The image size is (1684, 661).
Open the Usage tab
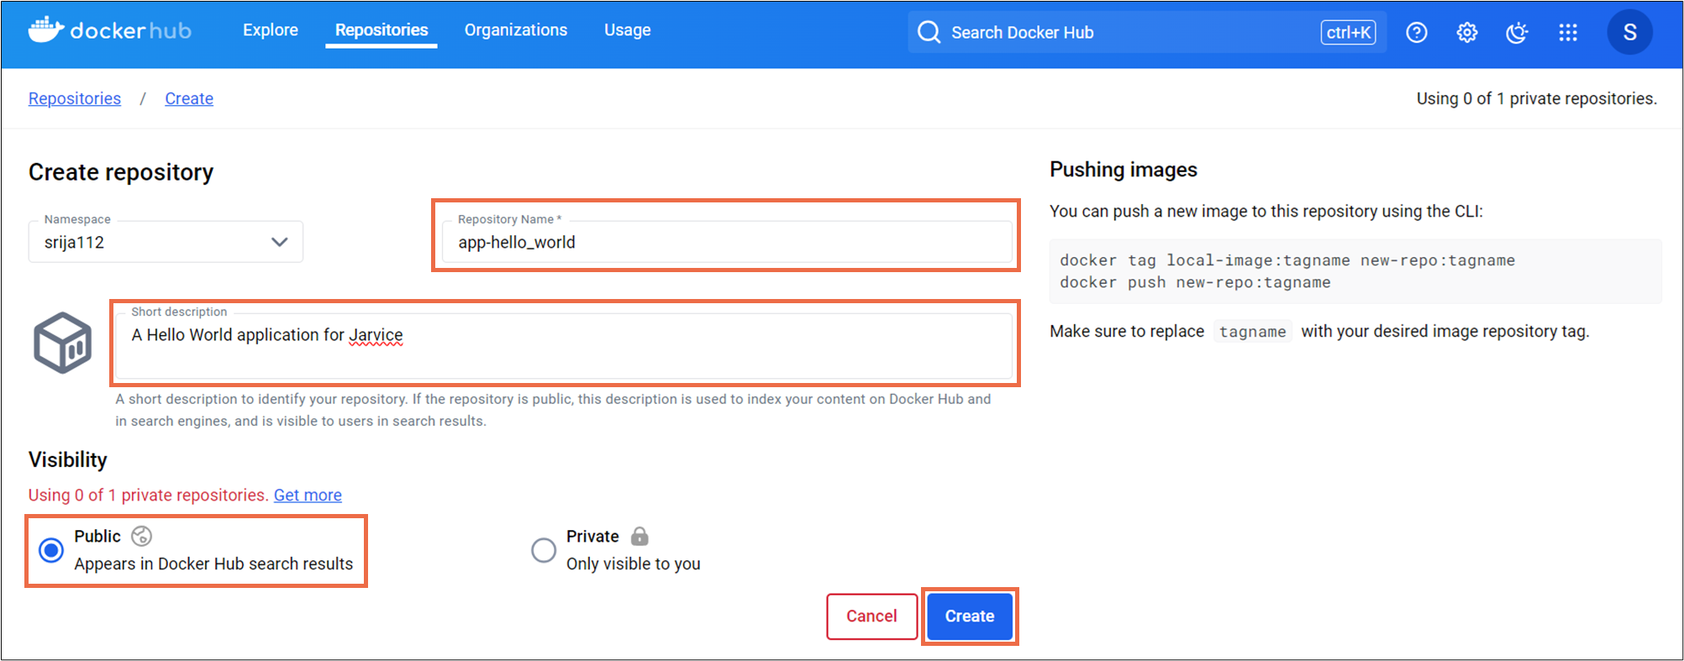628,30
